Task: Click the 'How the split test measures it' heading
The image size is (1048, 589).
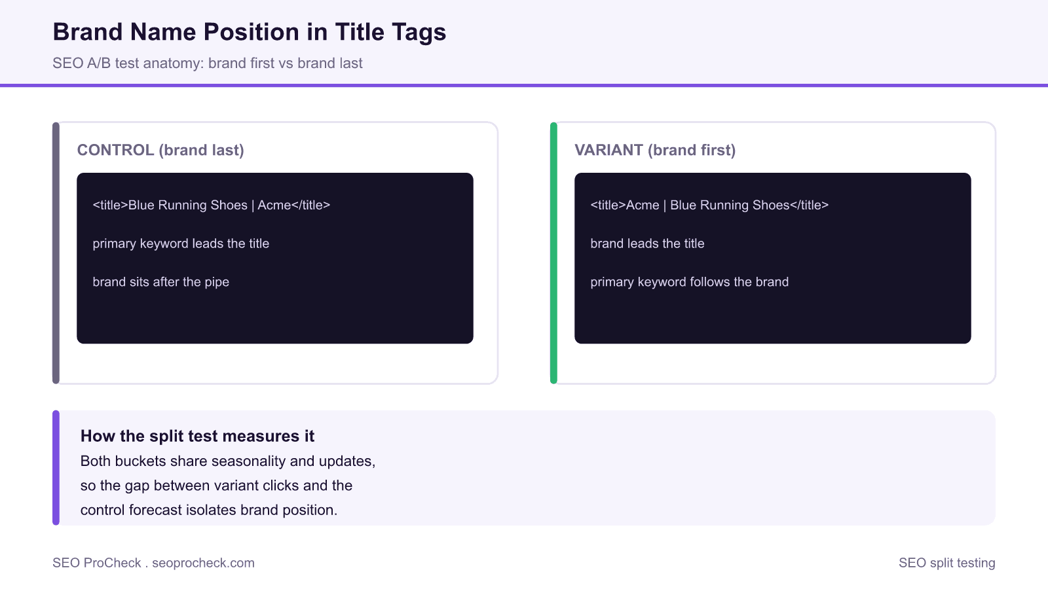Action: pos(197,436)
